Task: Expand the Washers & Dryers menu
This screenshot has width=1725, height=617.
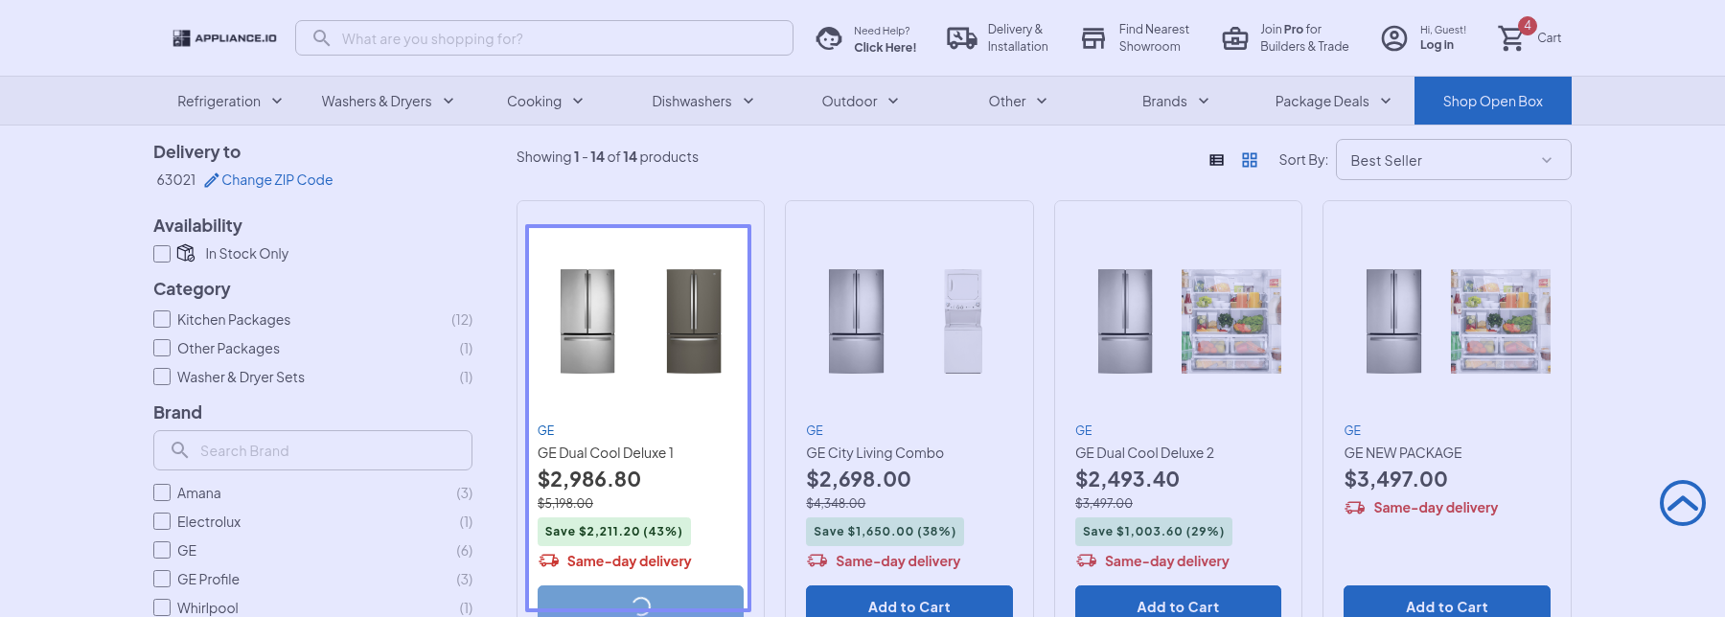Action: coord(387,102)
